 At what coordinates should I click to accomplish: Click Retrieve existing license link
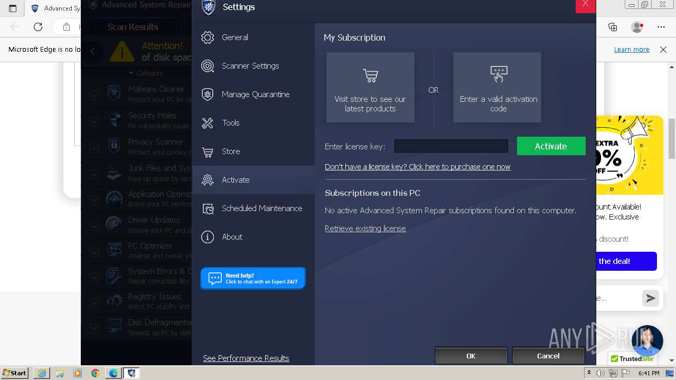pyautogui.click(x=365, y=229)
